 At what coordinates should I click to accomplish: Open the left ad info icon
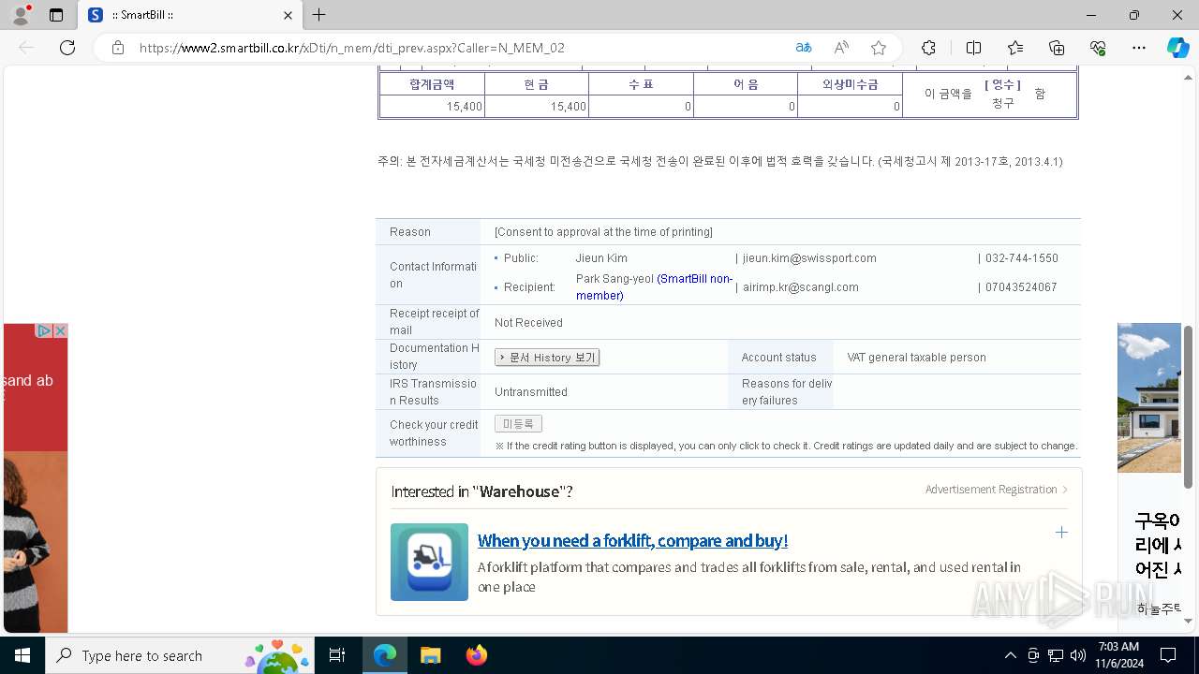coord(43,330)
